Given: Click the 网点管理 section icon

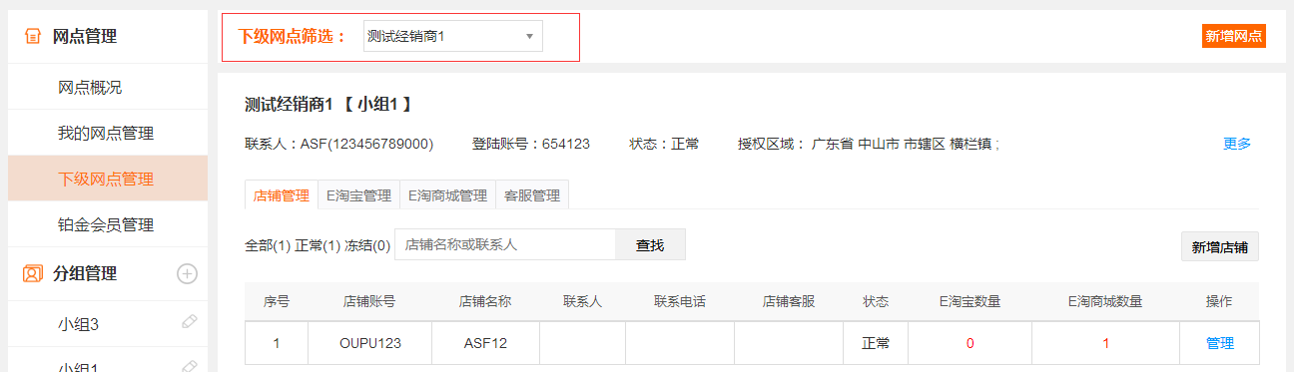Looking at the screenshot, I should (33, 37).
